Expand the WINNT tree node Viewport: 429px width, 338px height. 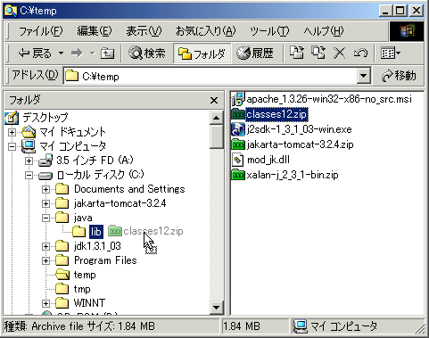[45, 303]
